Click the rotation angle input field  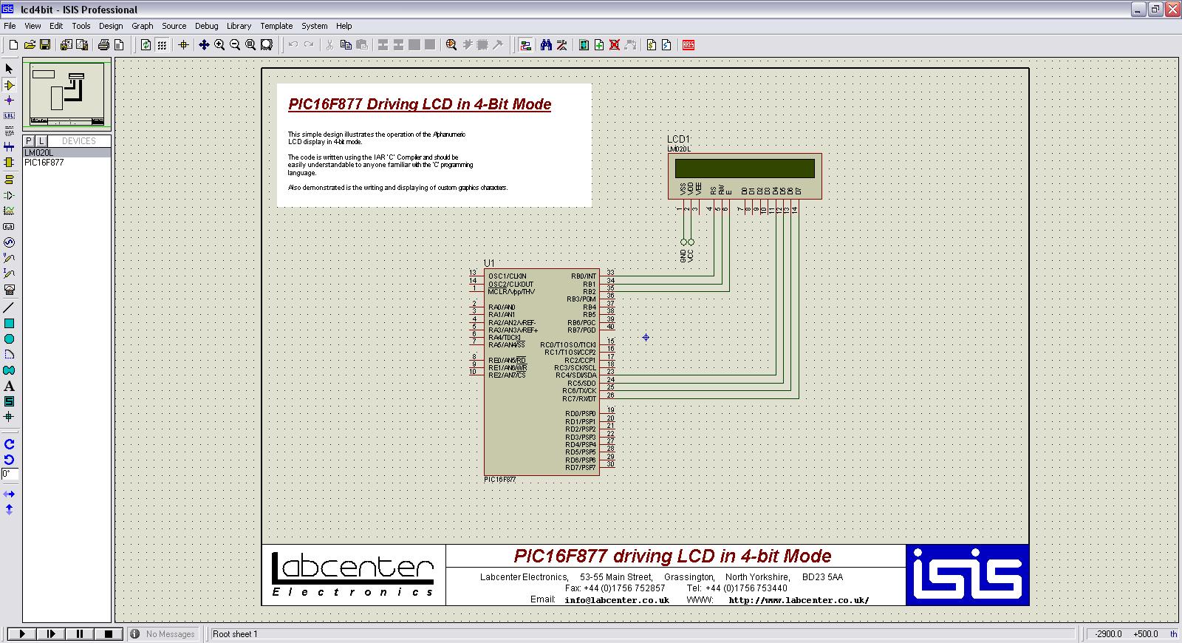[10, 474]
